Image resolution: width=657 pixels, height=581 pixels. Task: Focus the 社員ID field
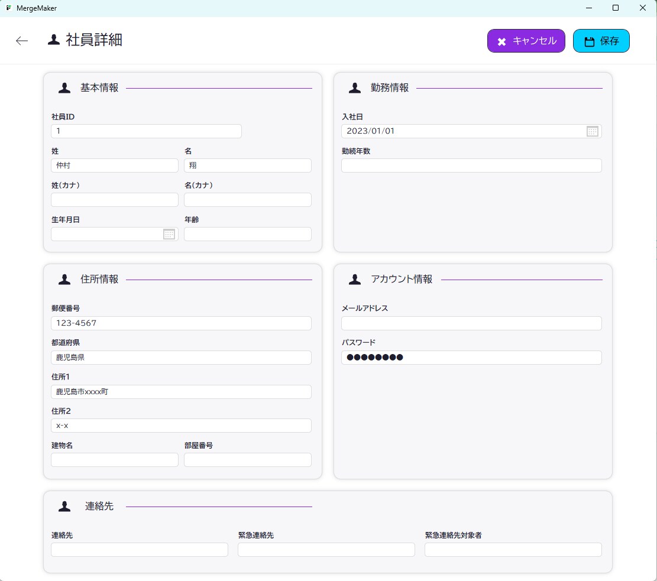146,131
